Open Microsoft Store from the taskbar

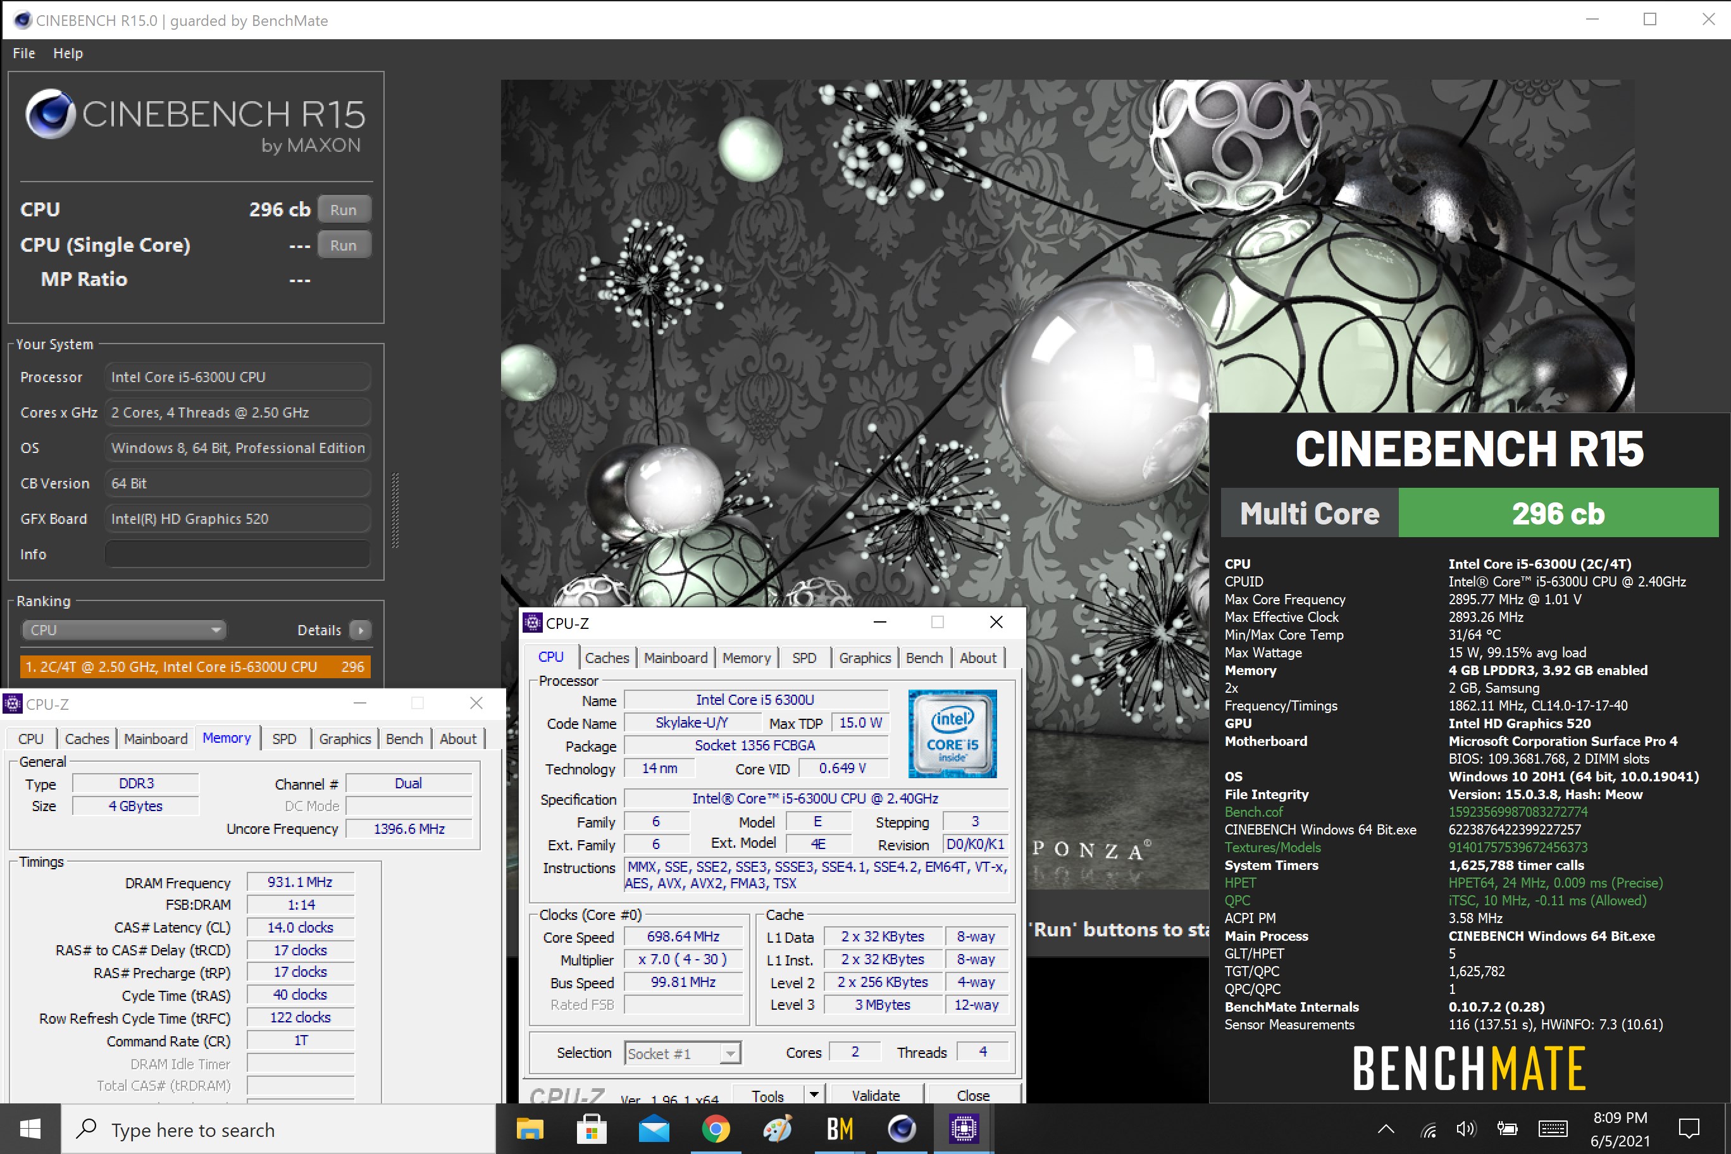pyautogui.click(x=592, y=1129)
